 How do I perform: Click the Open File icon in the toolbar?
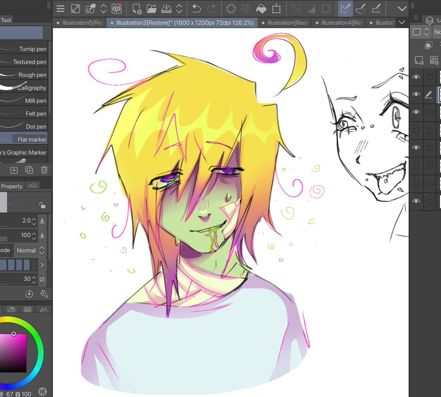(x=151, y=8)
